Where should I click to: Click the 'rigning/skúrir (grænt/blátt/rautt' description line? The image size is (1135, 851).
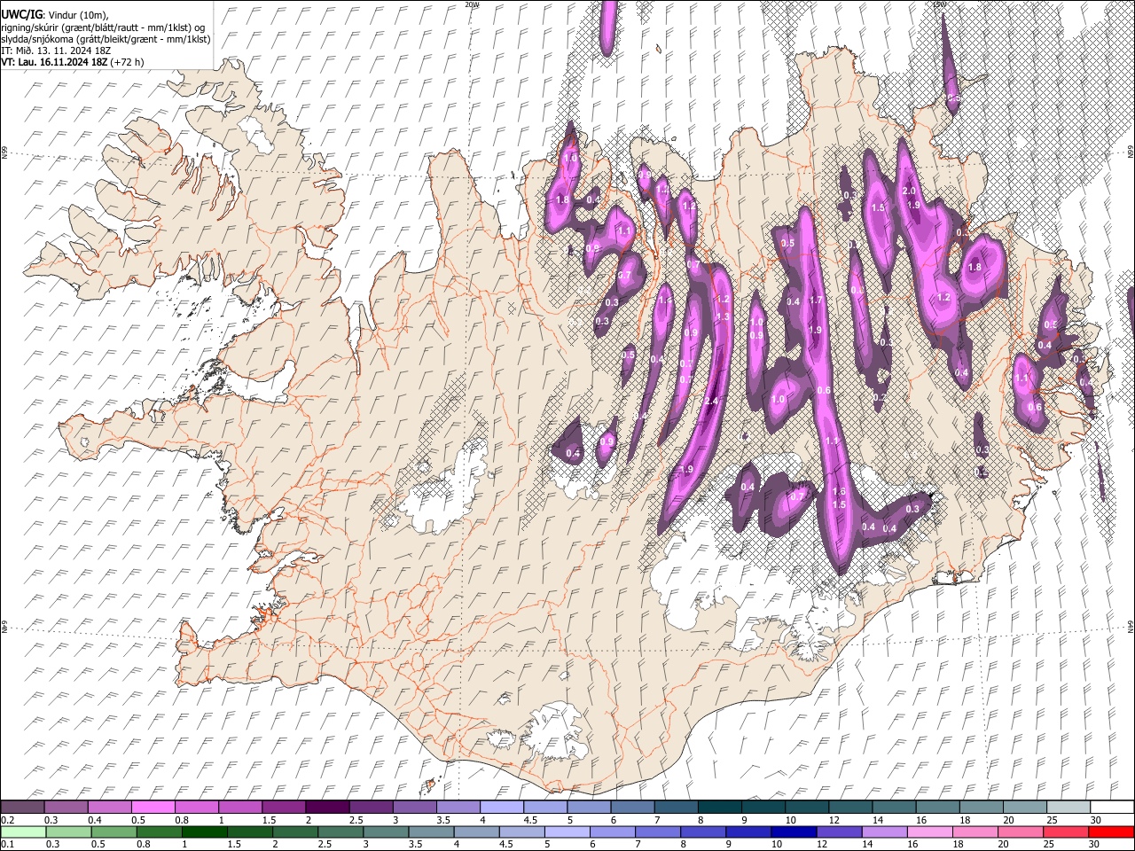tap(103, 27)
